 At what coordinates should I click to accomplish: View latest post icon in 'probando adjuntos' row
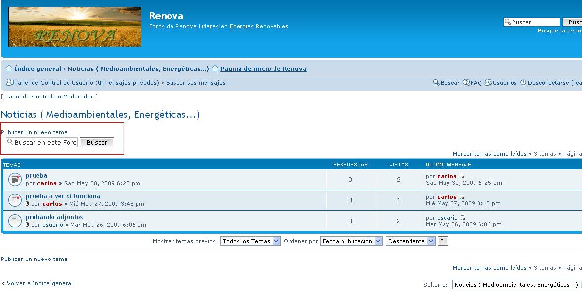[462, 218]
